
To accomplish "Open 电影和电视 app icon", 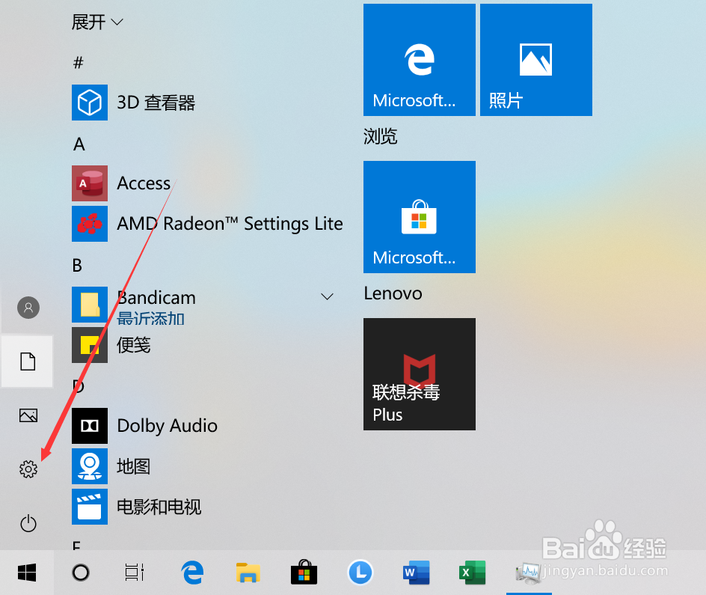I will 90,507.
